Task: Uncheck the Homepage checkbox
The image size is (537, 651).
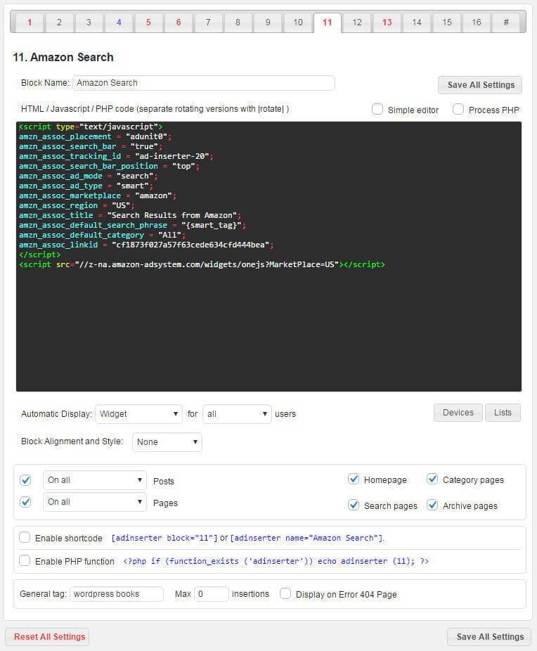Action: pyautogui.click(x=354, y=479)
